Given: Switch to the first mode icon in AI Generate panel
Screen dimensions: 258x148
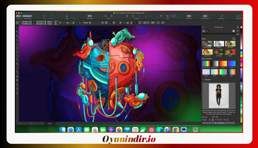Looking at the screenshot, I should [x=204, y=31].
